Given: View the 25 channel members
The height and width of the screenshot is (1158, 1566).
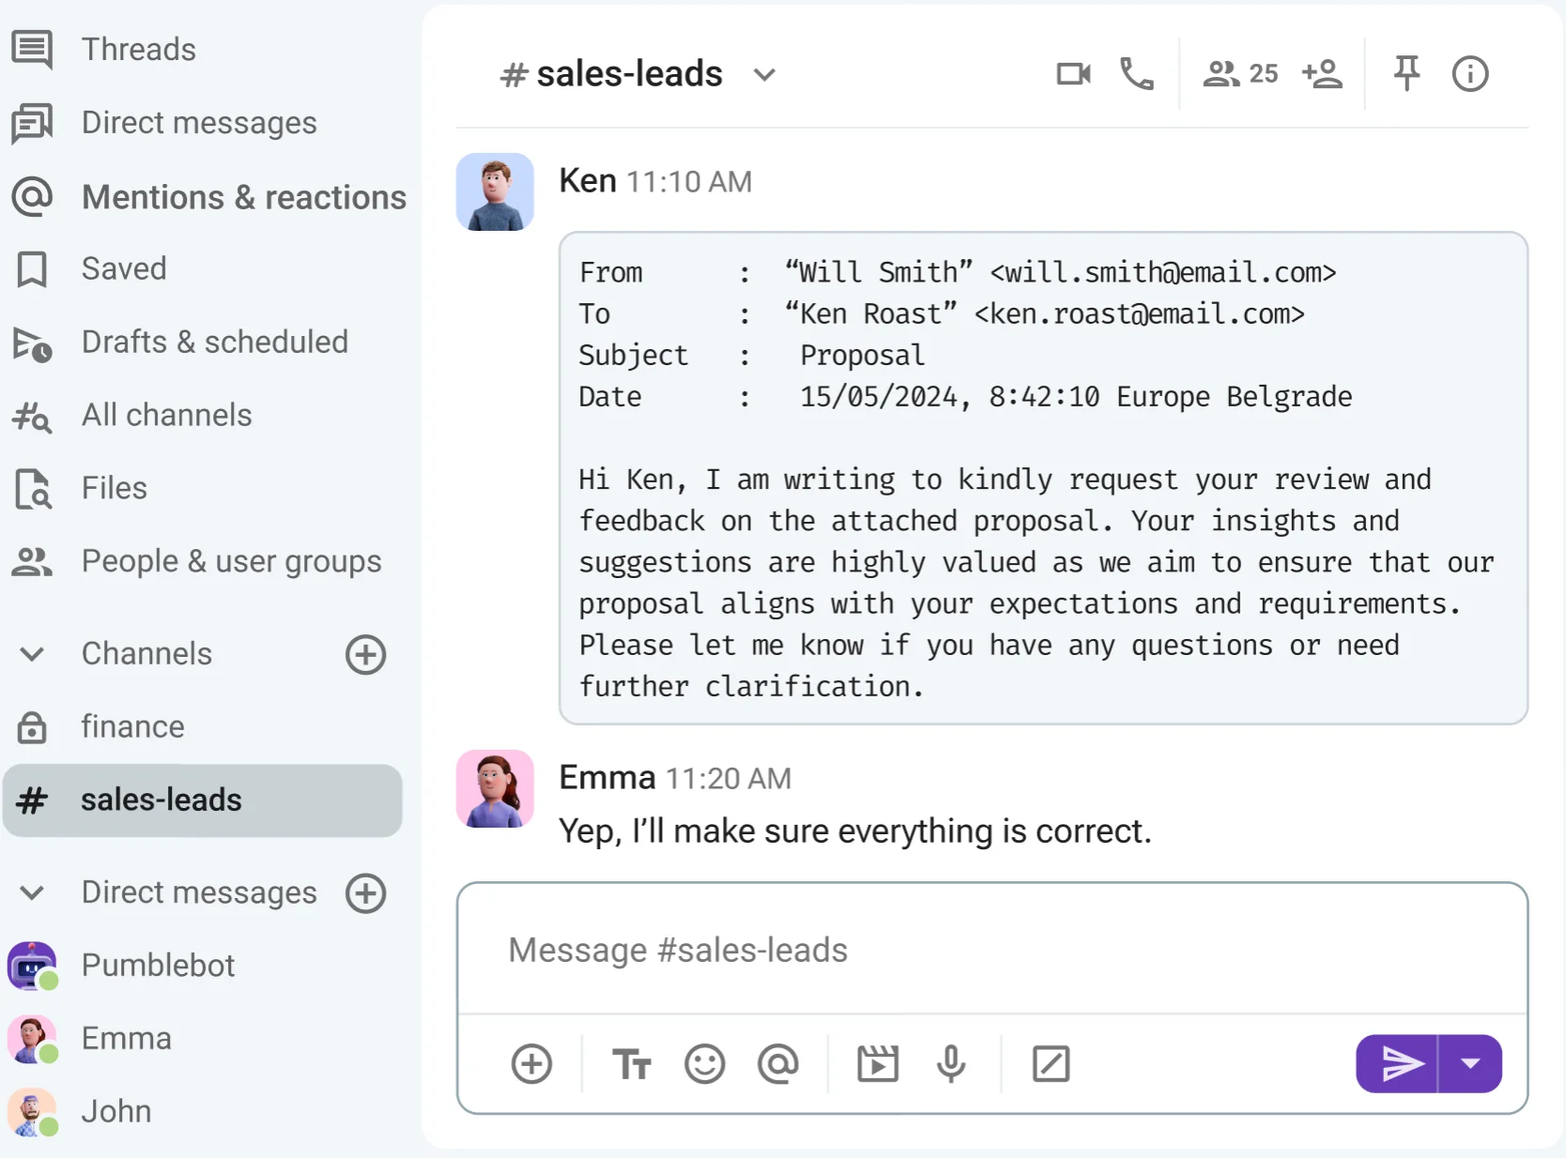Looking at the screenshot, I should point(1240,74).
